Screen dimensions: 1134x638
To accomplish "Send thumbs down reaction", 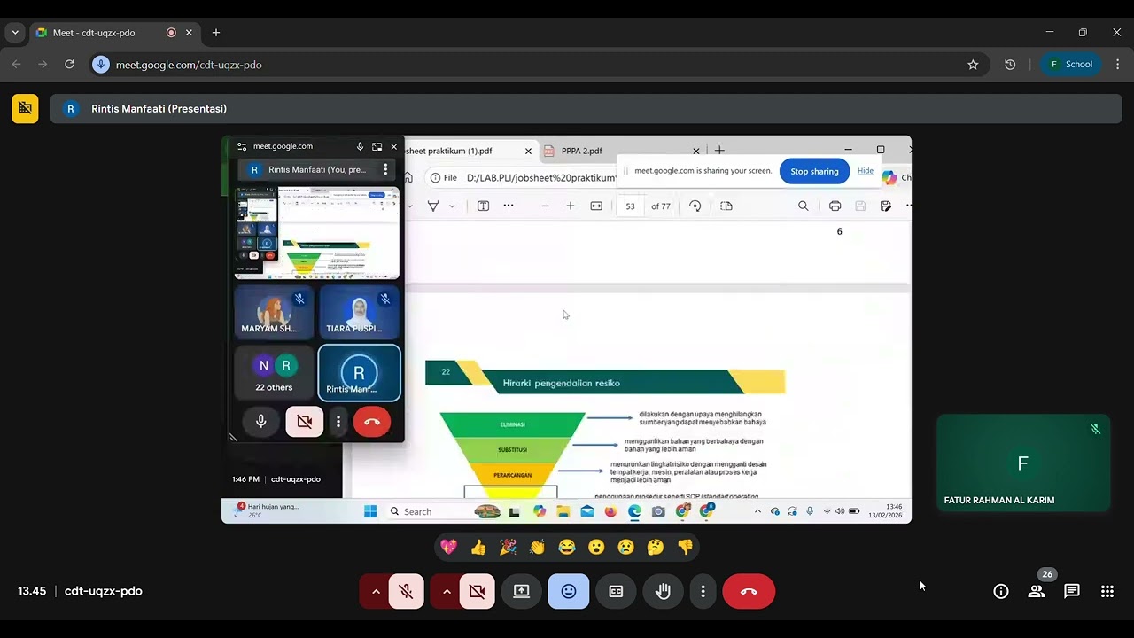I will pos(685,547).
